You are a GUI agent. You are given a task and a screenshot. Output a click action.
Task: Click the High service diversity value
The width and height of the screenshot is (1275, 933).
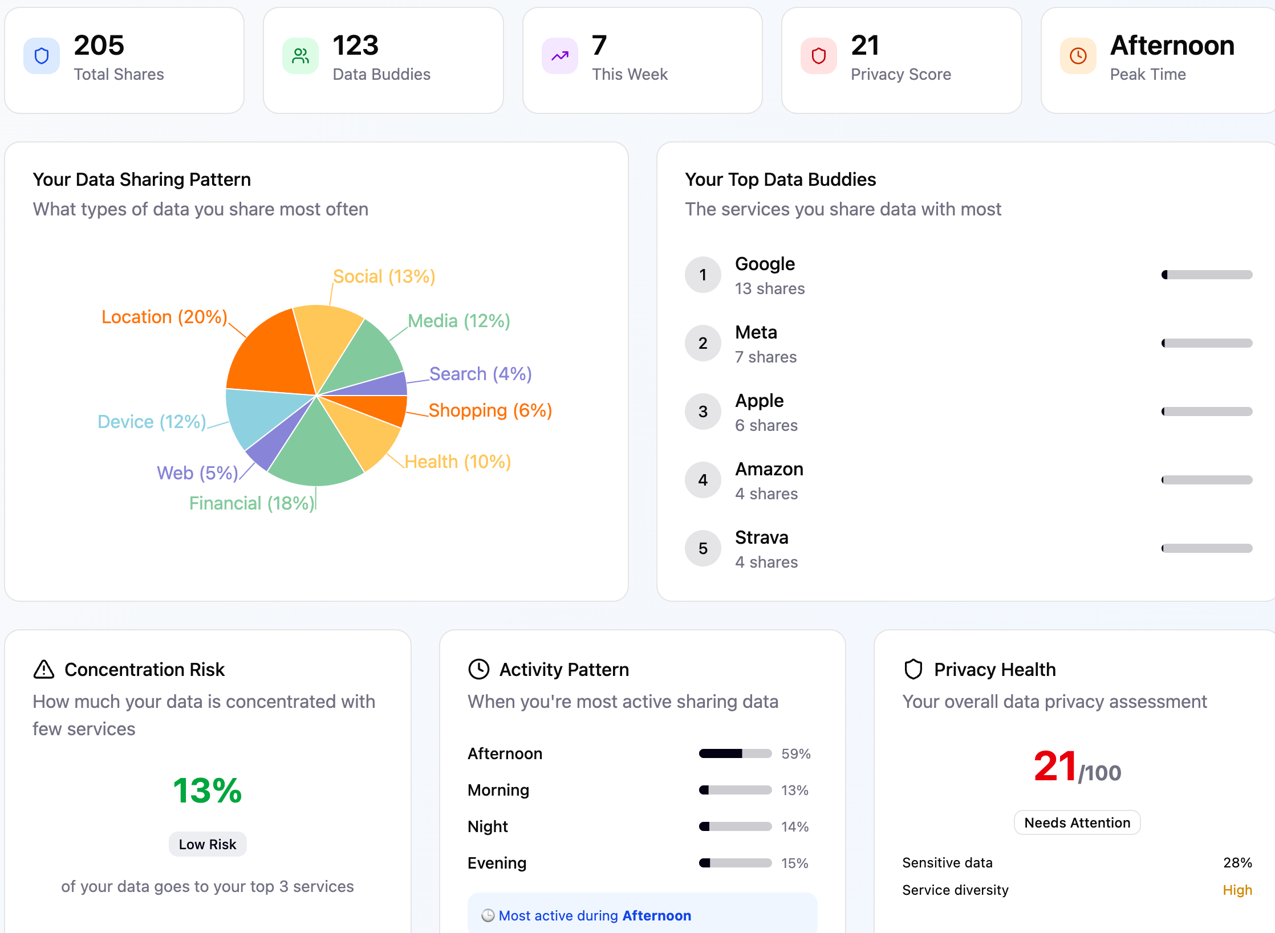pos(1237,890)
